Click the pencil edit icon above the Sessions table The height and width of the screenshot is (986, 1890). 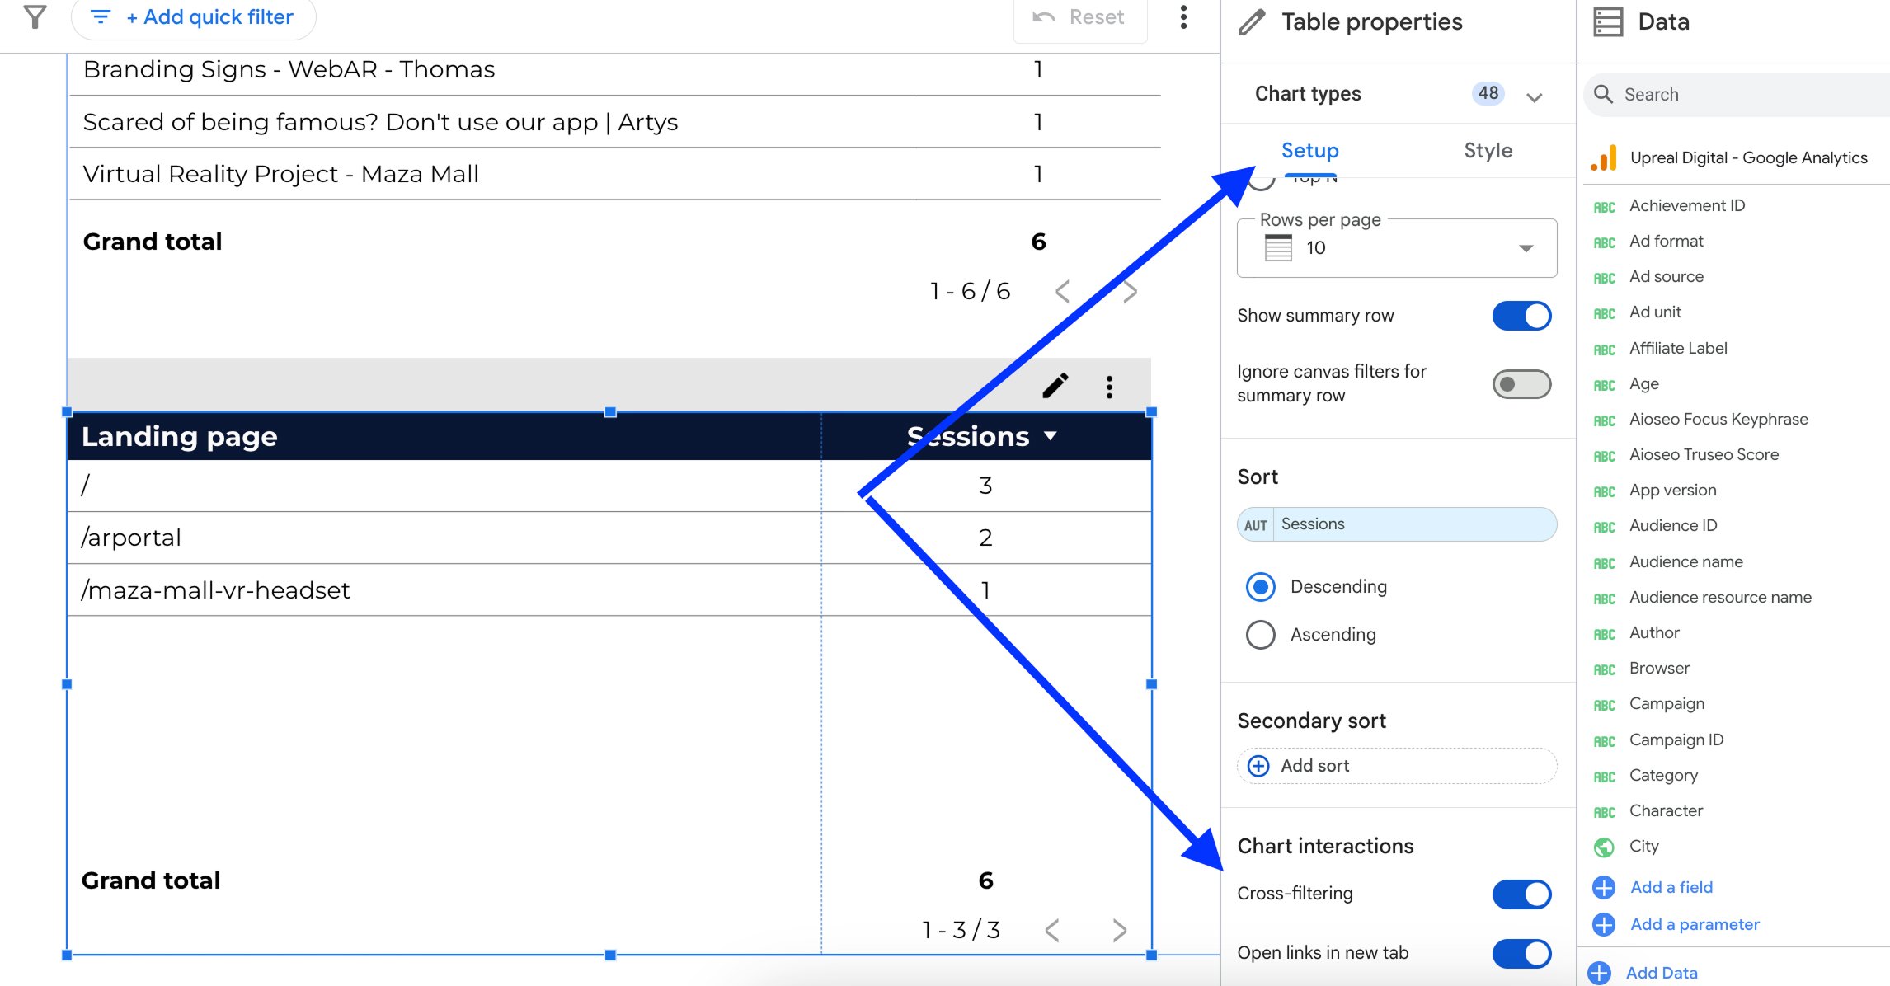(1055, 386)
